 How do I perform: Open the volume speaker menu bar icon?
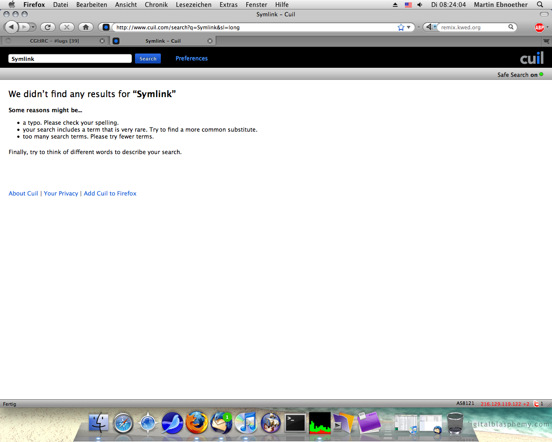tap(420, 5)
